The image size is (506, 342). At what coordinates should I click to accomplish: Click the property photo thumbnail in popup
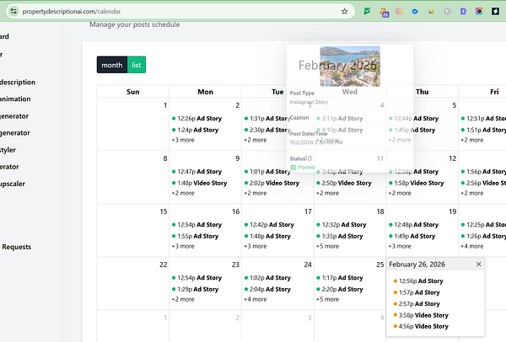[350, 67]
